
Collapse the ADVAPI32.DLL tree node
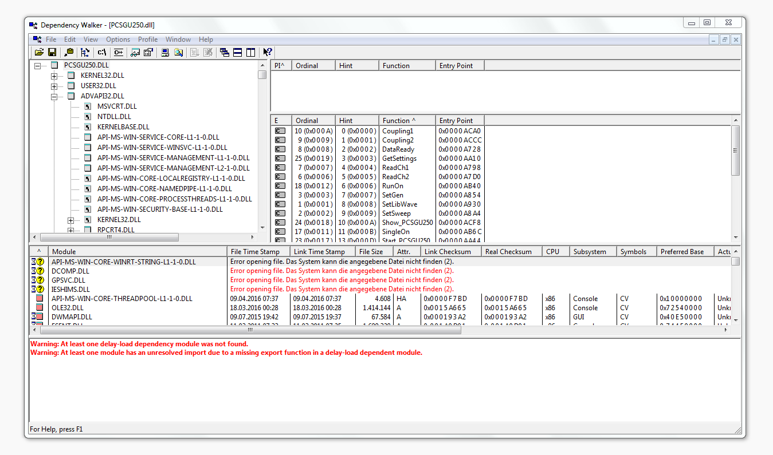coord(54,96)
